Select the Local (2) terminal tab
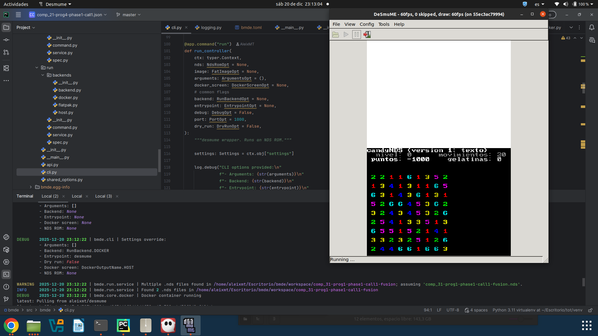This screenshot has width=598, height=336. (x=50, y=196)
